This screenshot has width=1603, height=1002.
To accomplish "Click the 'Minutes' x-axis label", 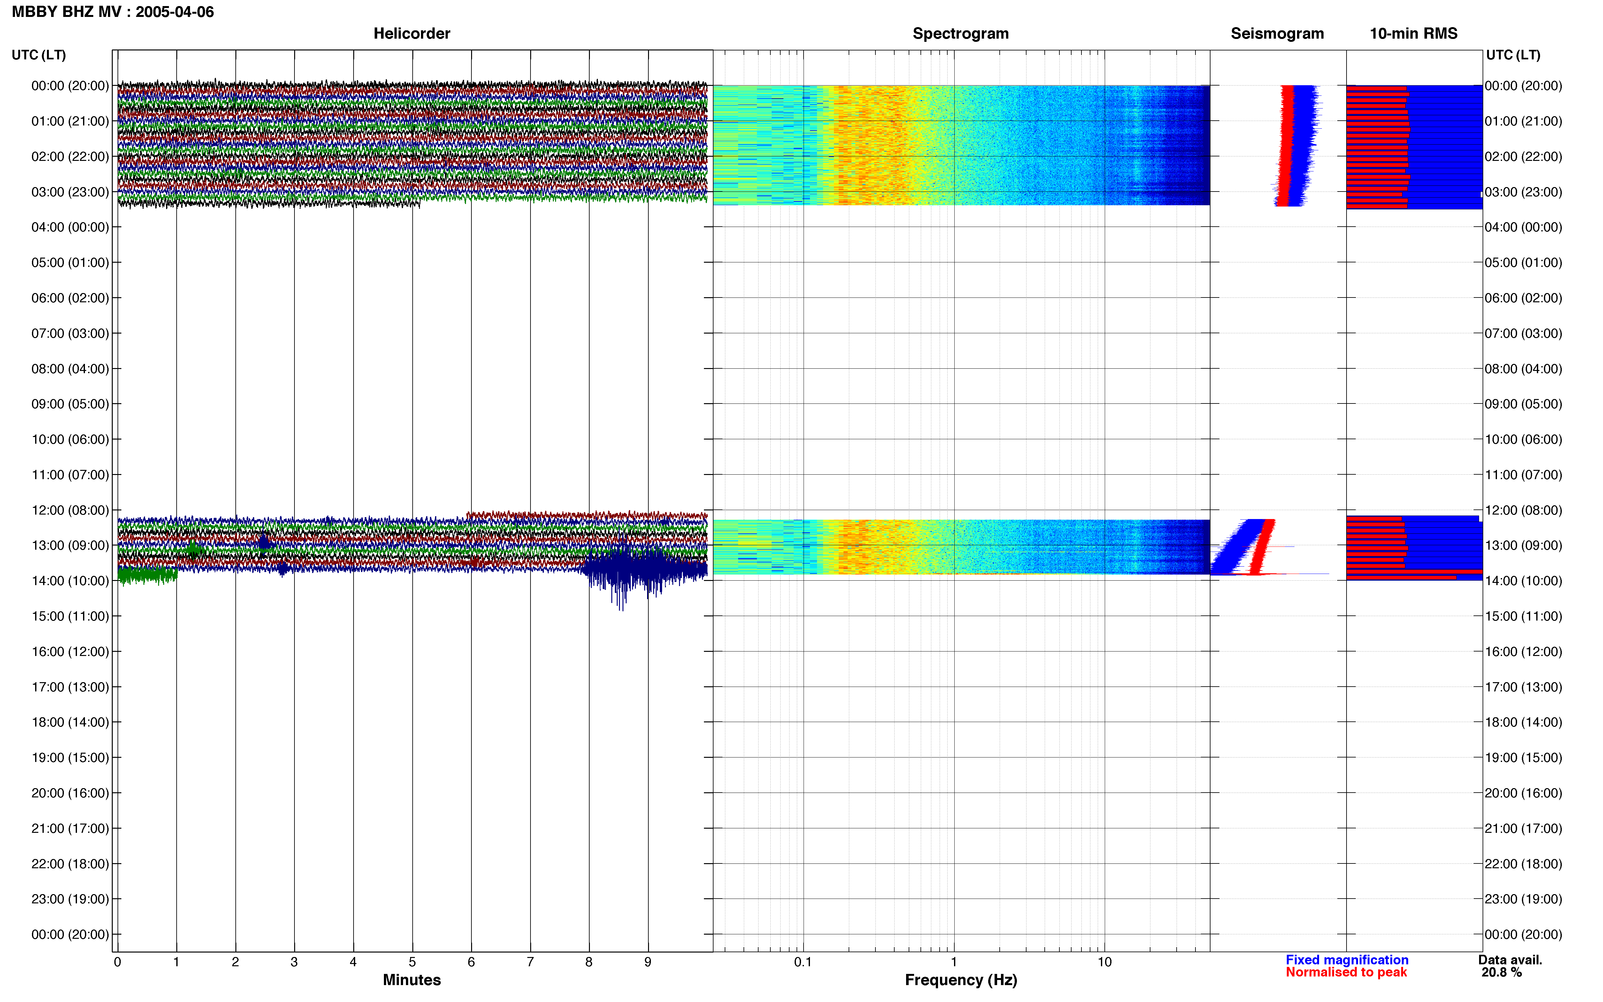I will 412,980.
